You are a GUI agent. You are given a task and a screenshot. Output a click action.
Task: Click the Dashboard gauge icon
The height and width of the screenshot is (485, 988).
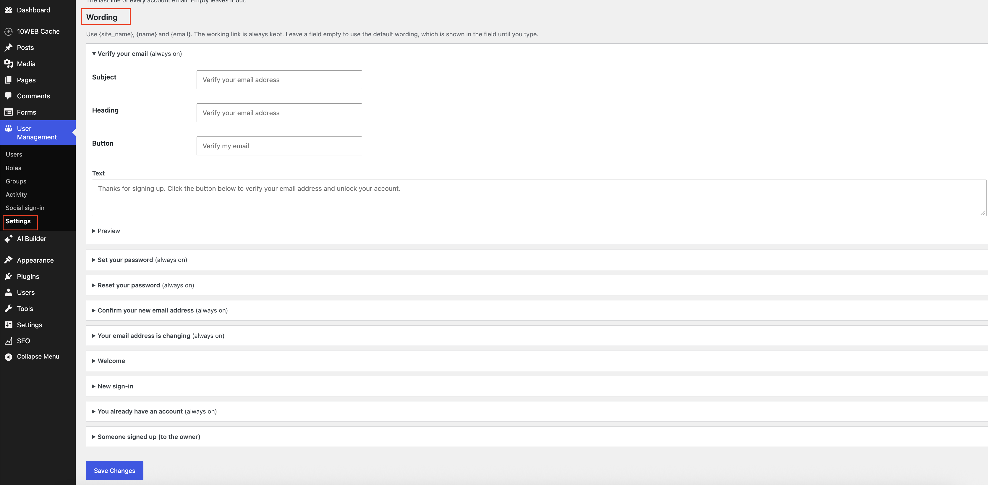pyautogui.click(x=9, y=10)
